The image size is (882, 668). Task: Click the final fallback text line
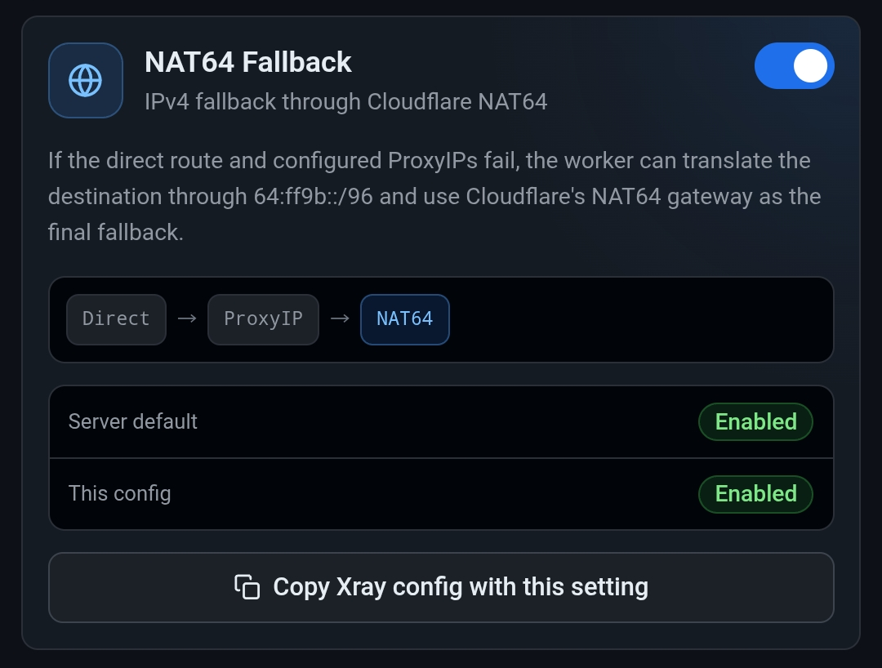116,232
